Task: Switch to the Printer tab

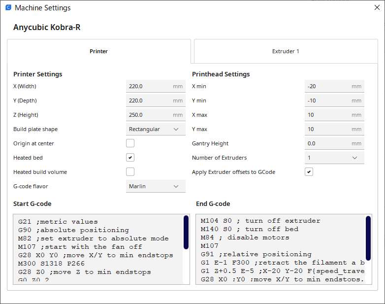Action: [98, 51]
